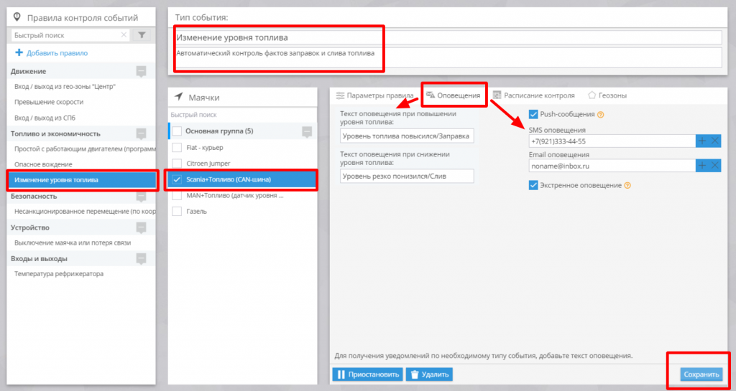Collapse the Топливо и экономичность category
Viewport: 736px width, 391px height.
141,133
